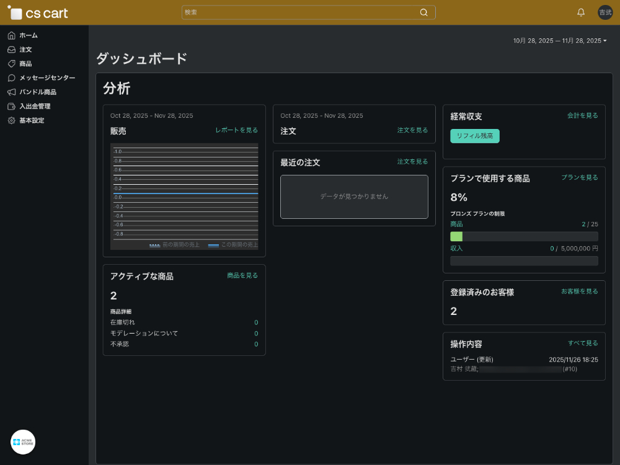This screenshot has height=465, width=620.
Task: Click the バンドル商品 tag icon in sidebar
Action: (11, 92)
